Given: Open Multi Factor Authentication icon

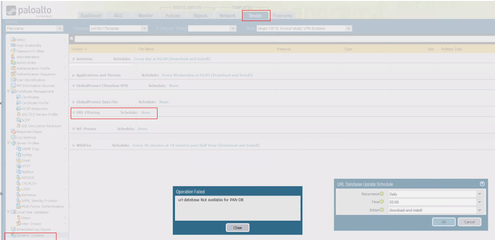Looking at the screenshot, I should click(x=18, y=206).
